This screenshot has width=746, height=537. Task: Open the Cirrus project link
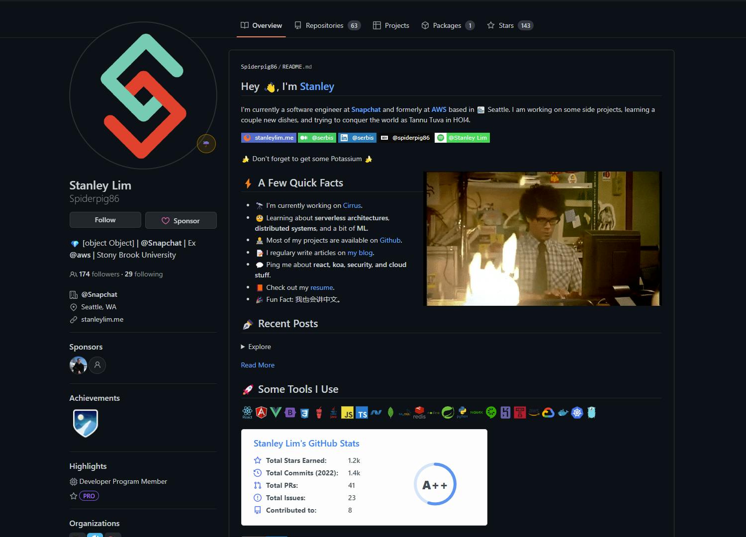[352, 205]
